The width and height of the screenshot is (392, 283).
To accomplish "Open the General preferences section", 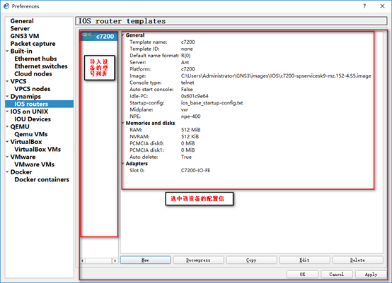I will pos(22,21).
